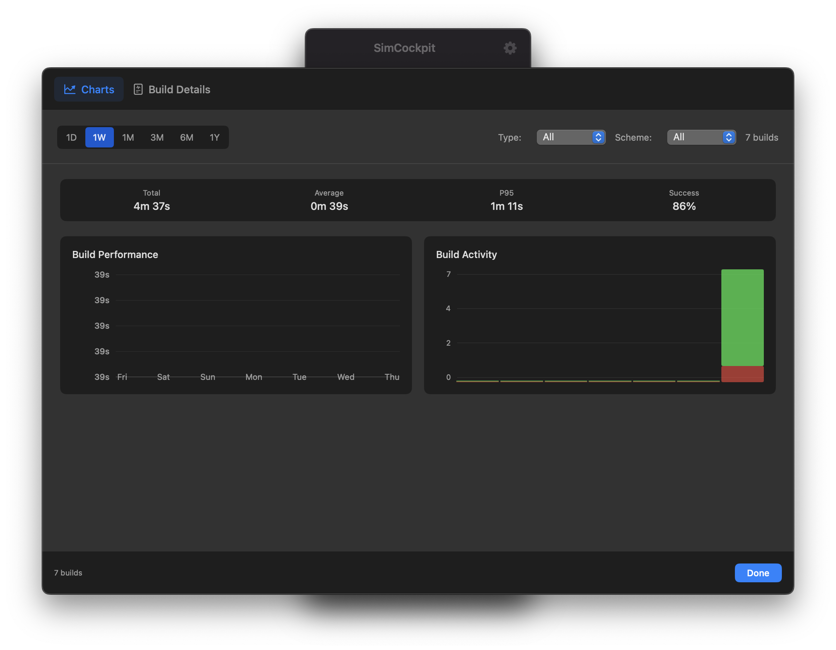Click the document icon beside Build Details

(x=138, y=89)
